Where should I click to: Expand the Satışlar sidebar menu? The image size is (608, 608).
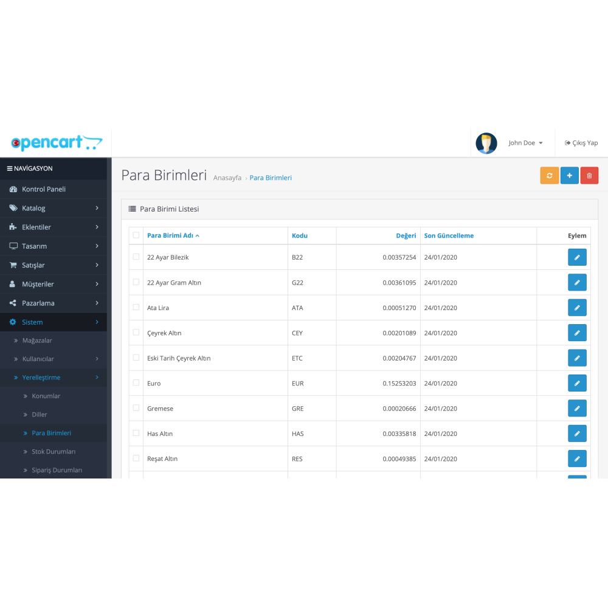pyautogui.click(x=36, y=264)
